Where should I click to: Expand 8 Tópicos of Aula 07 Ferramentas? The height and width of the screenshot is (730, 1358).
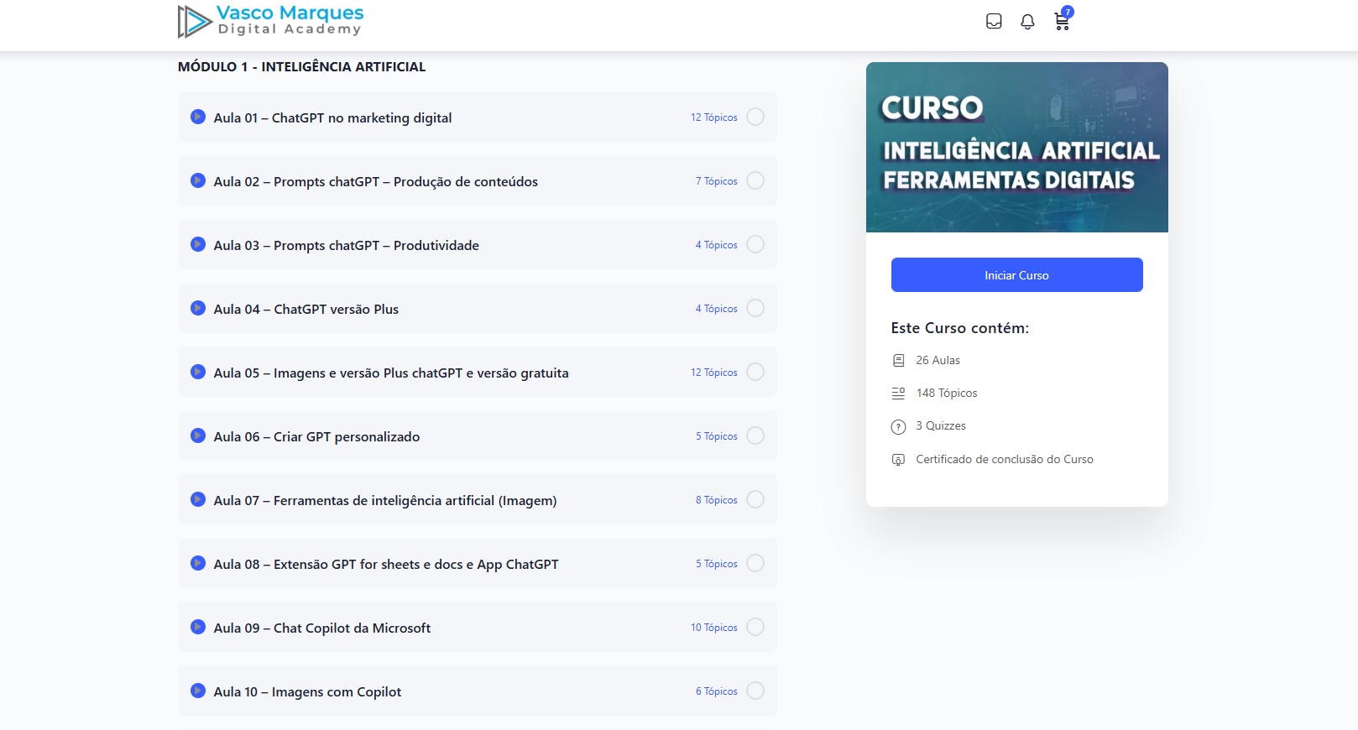tap(717, 500)
